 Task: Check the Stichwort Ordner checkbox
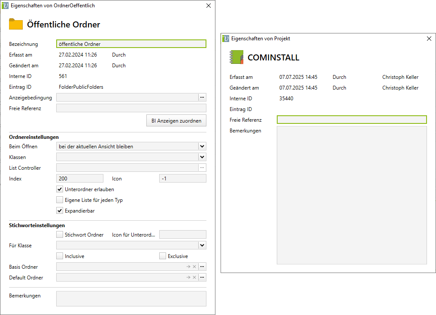click(60, 234)
